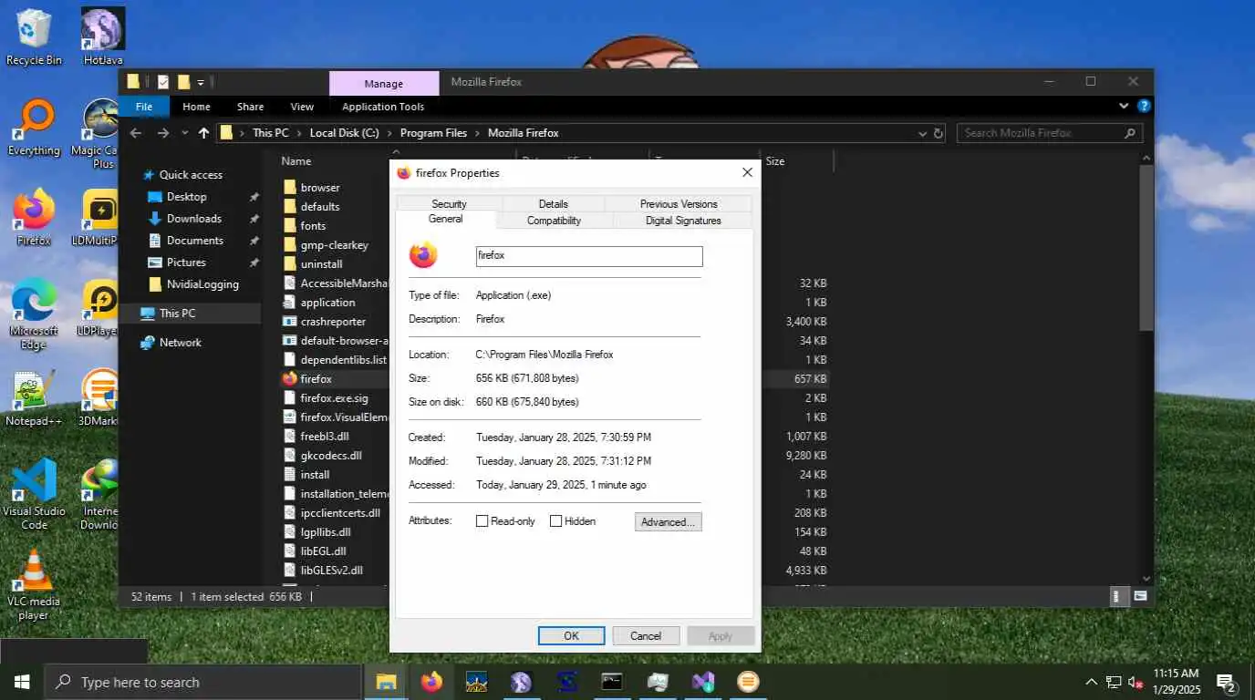
Task: Enable the Read-only attribute checkbox
Action: 482,521
